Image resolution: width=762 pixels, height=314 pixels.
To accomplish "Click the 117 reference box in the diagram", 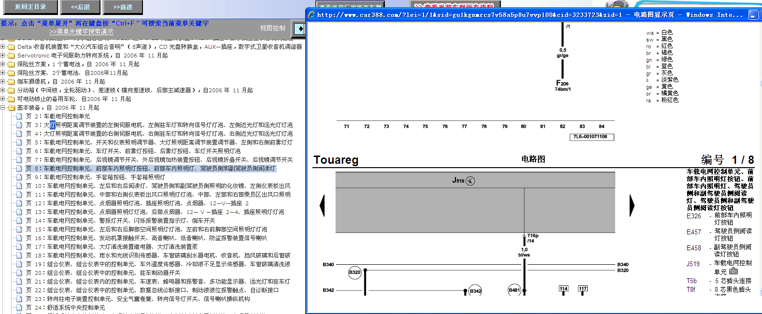I will [583, 289].
